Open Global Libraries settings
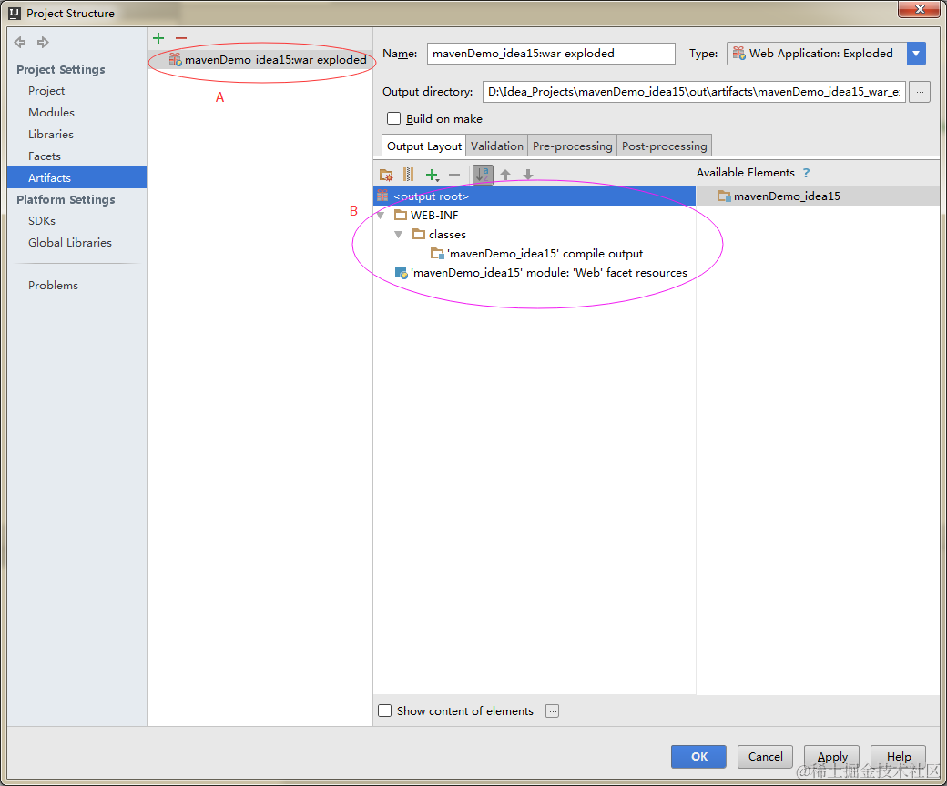Viewport: 947px width, 786px height. tap(69, 243)
